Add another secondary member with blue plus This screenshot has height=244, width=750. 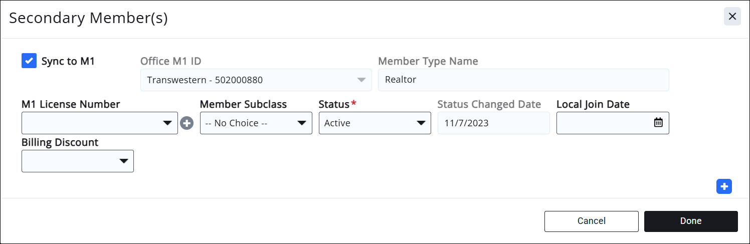click(x=724, y=186)
